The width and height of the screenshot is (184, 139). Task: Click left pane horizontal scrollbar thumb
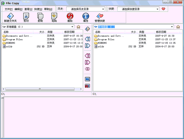point(40,89)
